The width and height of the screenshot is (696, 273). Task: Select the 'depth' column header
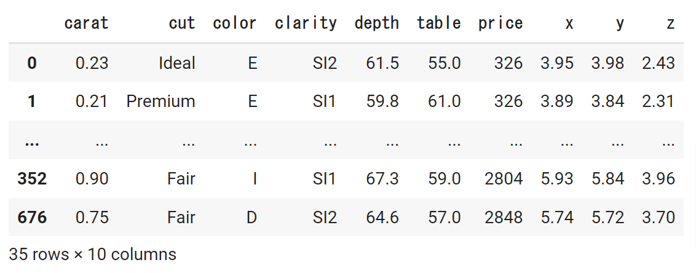[x=376, y=23]
